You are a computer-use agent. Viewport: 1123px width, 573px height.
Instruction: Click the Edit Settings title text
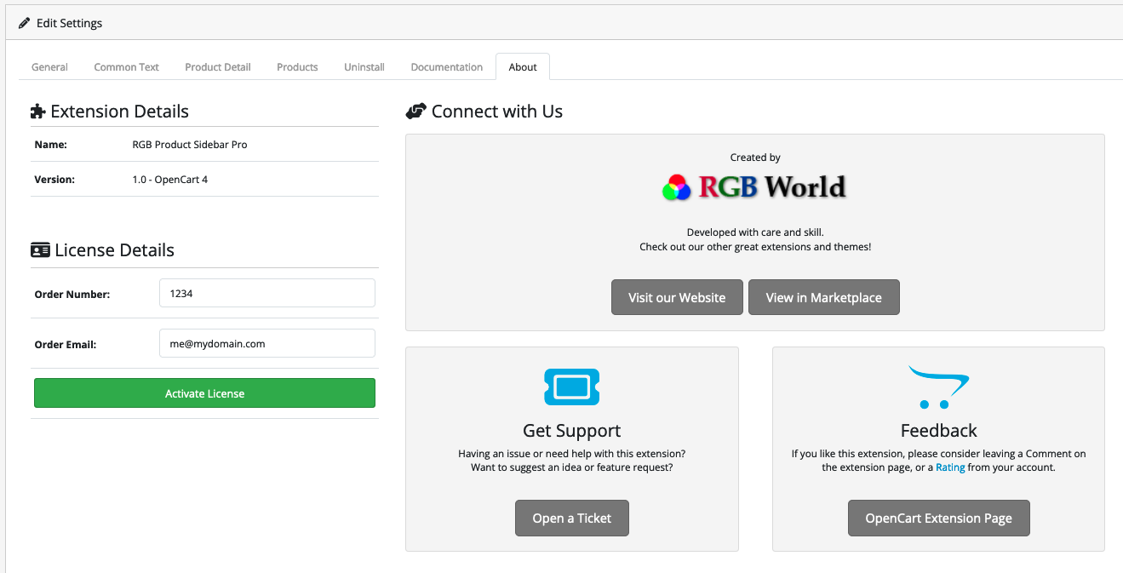coord(69,23)
